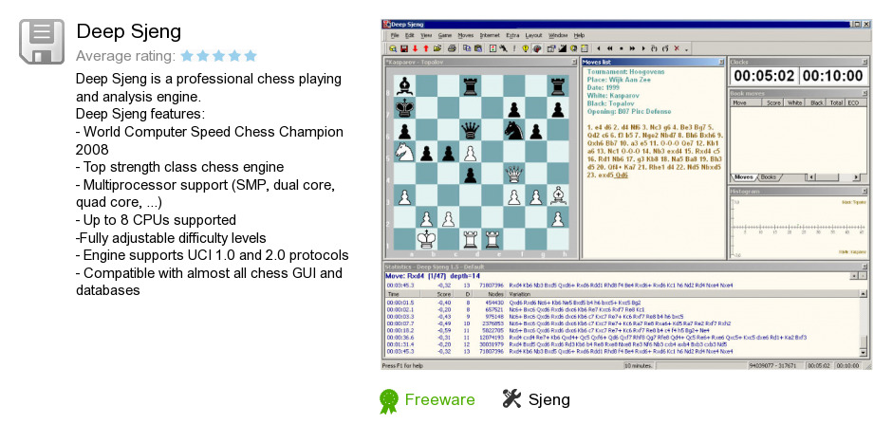This screenshot has width=892, height=443.
Task: Open the Extra menu
Action: pos(512,35)
